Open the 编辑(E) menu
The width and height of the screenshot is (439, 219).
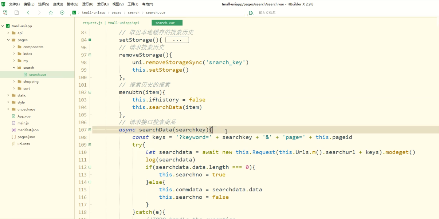click(29, 4)
